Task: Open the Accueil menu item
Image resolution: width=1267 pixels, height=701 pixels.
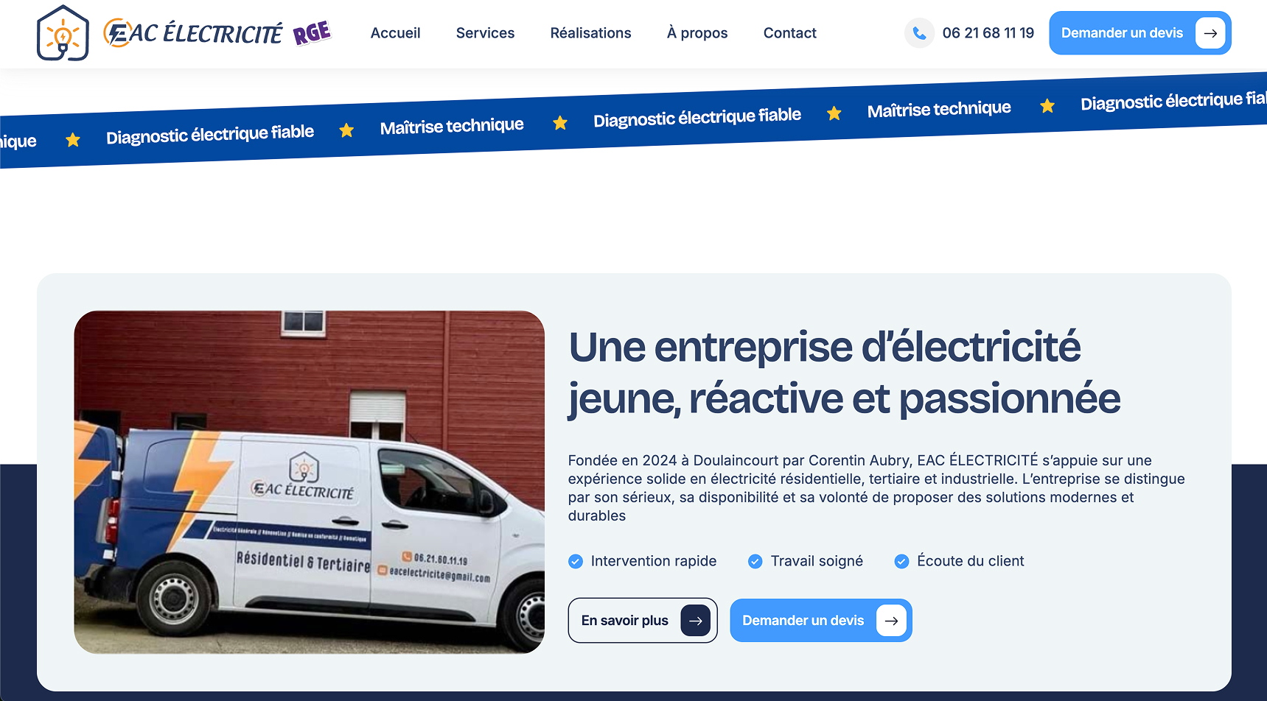Action: tap(396, 33)
